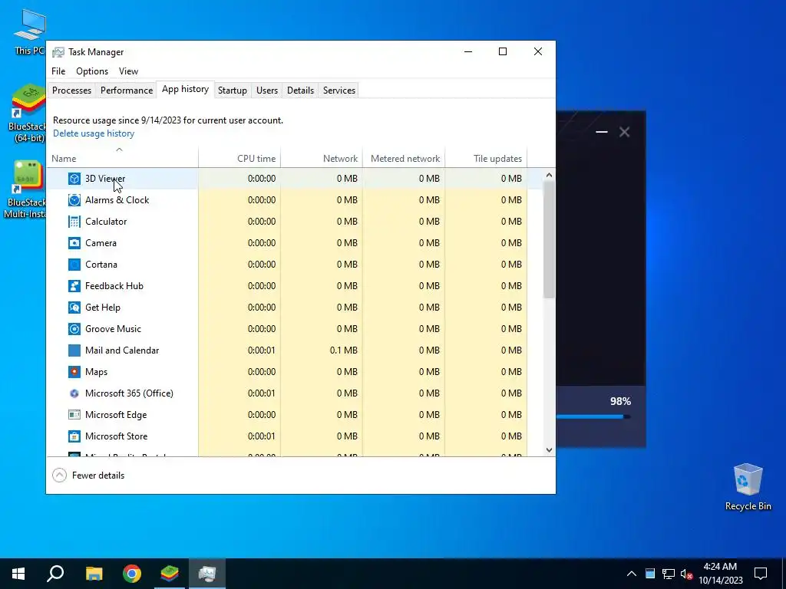Click the Microsoft 365 (Office) icon
This screenshot has height=589, width=786.
[74, 393]
